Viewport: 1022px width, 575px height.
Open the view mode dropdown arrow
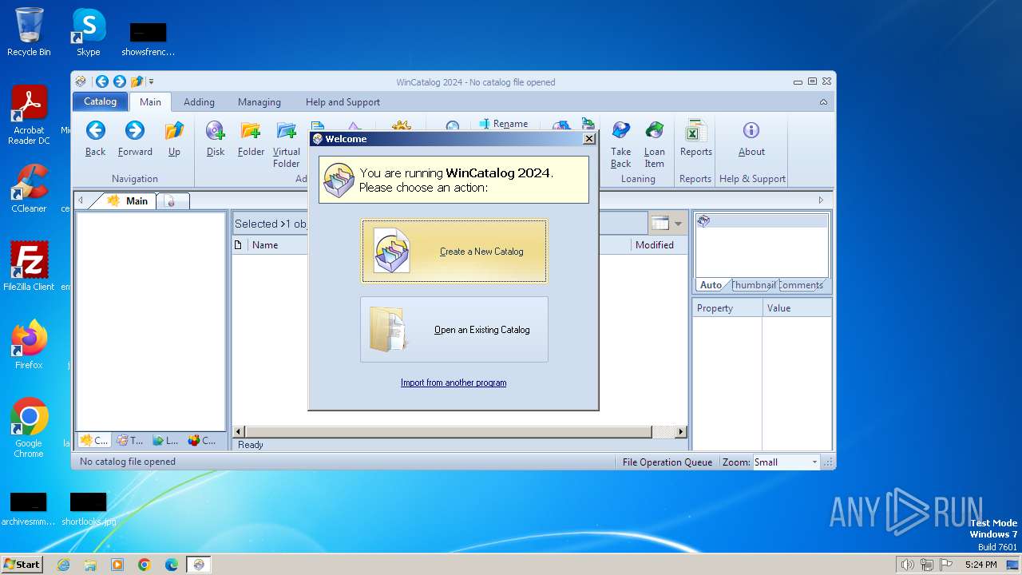click(679, 224)
